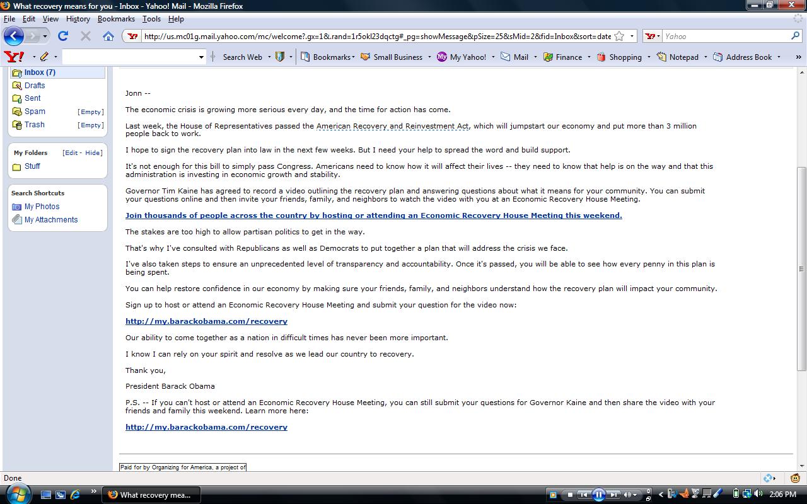Bookmark this page with the star icon
The width and height of the screenshot is (807, 504).
[x=619, y=36]
